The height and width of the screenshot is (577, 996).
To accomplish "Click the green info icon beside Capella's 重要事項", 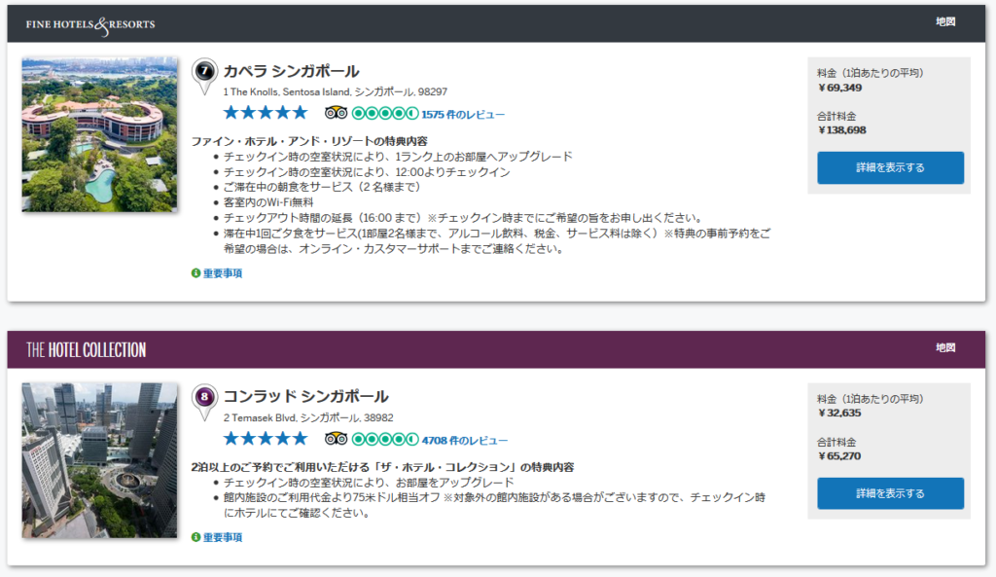I will pos(196,273).
